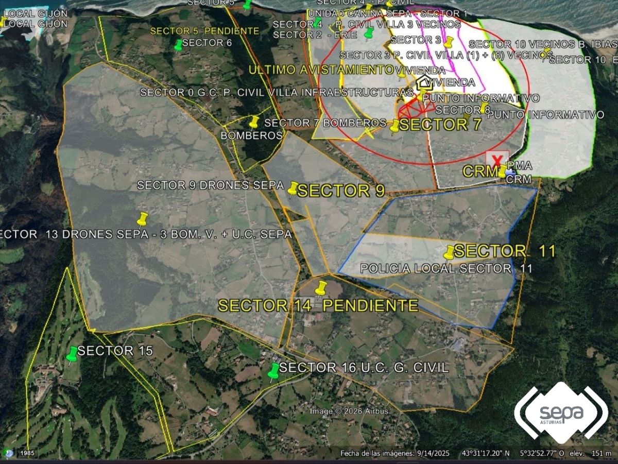Click the yellow pushpin next to Sector 3
This screenshot has width=618, height=464.
click(449, 42)
